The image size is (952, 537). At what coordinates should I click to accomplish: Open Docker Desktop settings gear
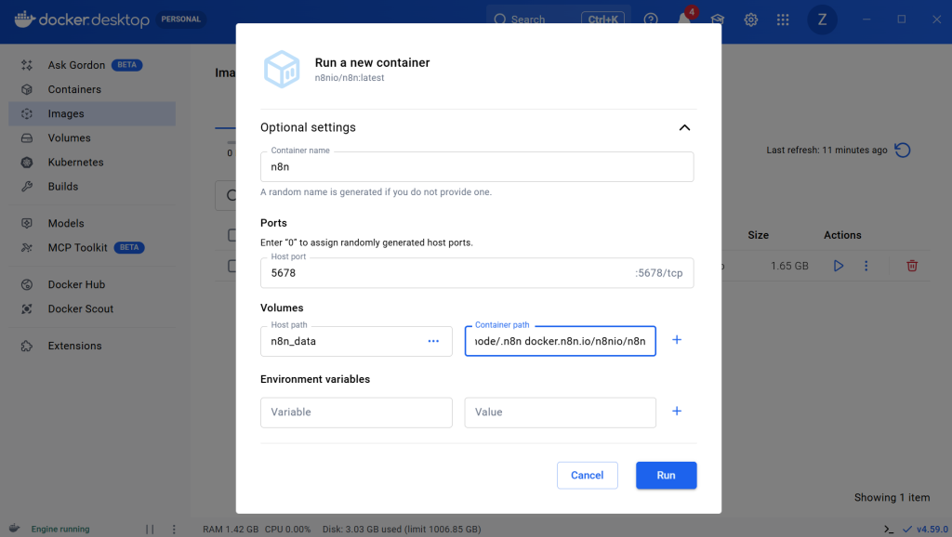[750, 20]
